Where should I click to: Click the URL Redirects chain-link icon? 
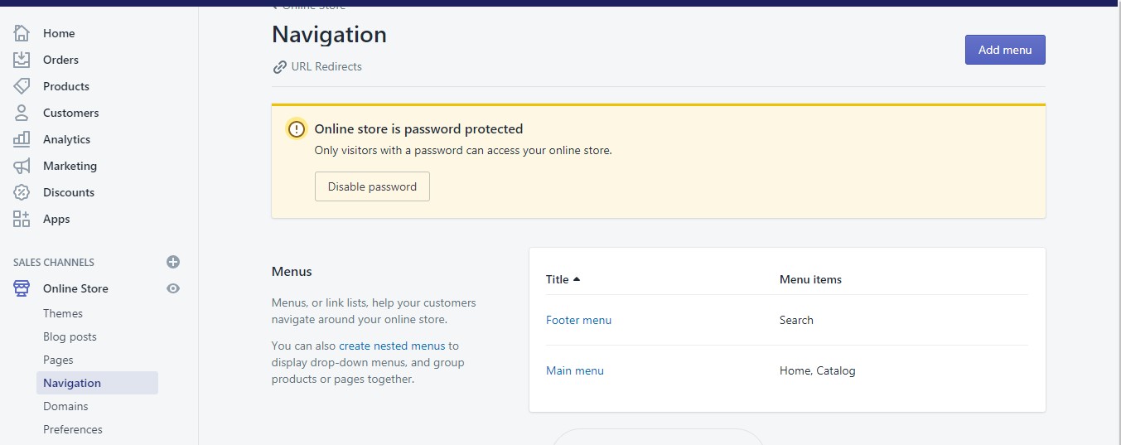click(x=279, y=67)
